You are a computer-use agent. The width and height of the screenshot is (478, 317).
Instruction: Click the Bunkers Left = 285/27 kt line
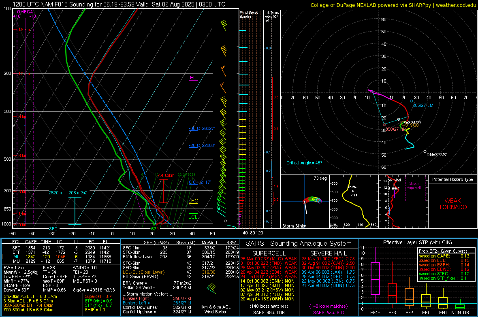pyautogui.click(x=157, y=303)
